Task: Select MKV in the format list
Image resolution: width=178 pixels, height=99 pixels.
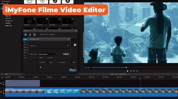Action: [x=25, y=52]
